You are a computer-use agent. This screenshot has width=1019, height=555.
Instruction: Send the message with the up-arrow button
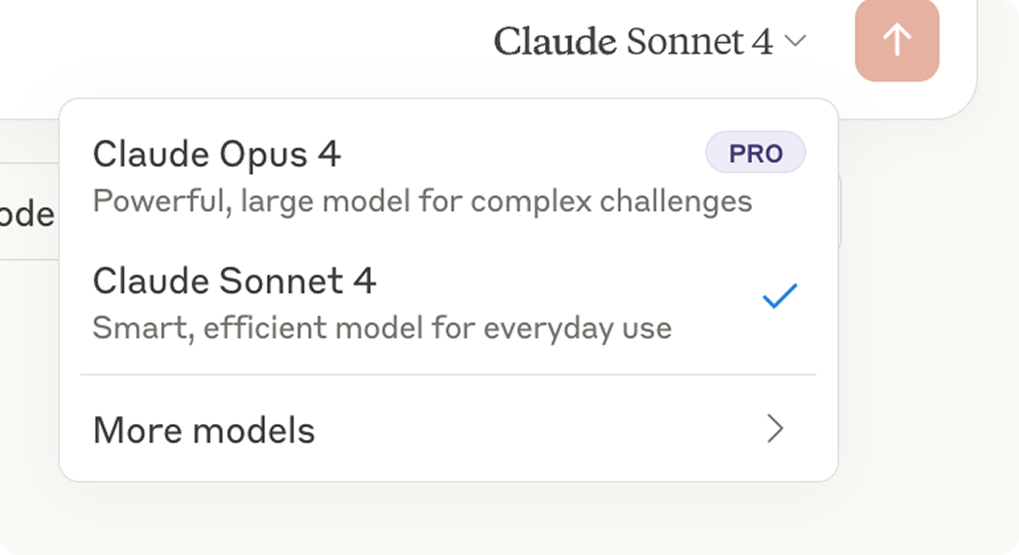pyautogui.click(x=897, y=40)
